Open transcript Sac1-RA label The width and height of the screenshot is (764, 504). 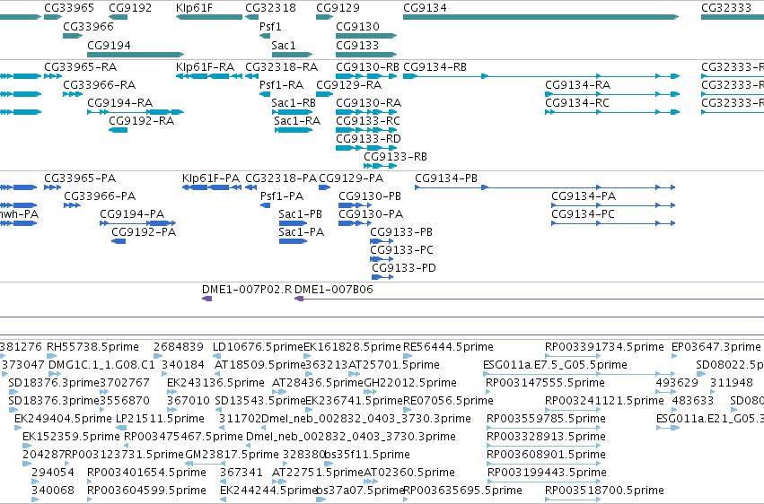click(x=297, y=121)
